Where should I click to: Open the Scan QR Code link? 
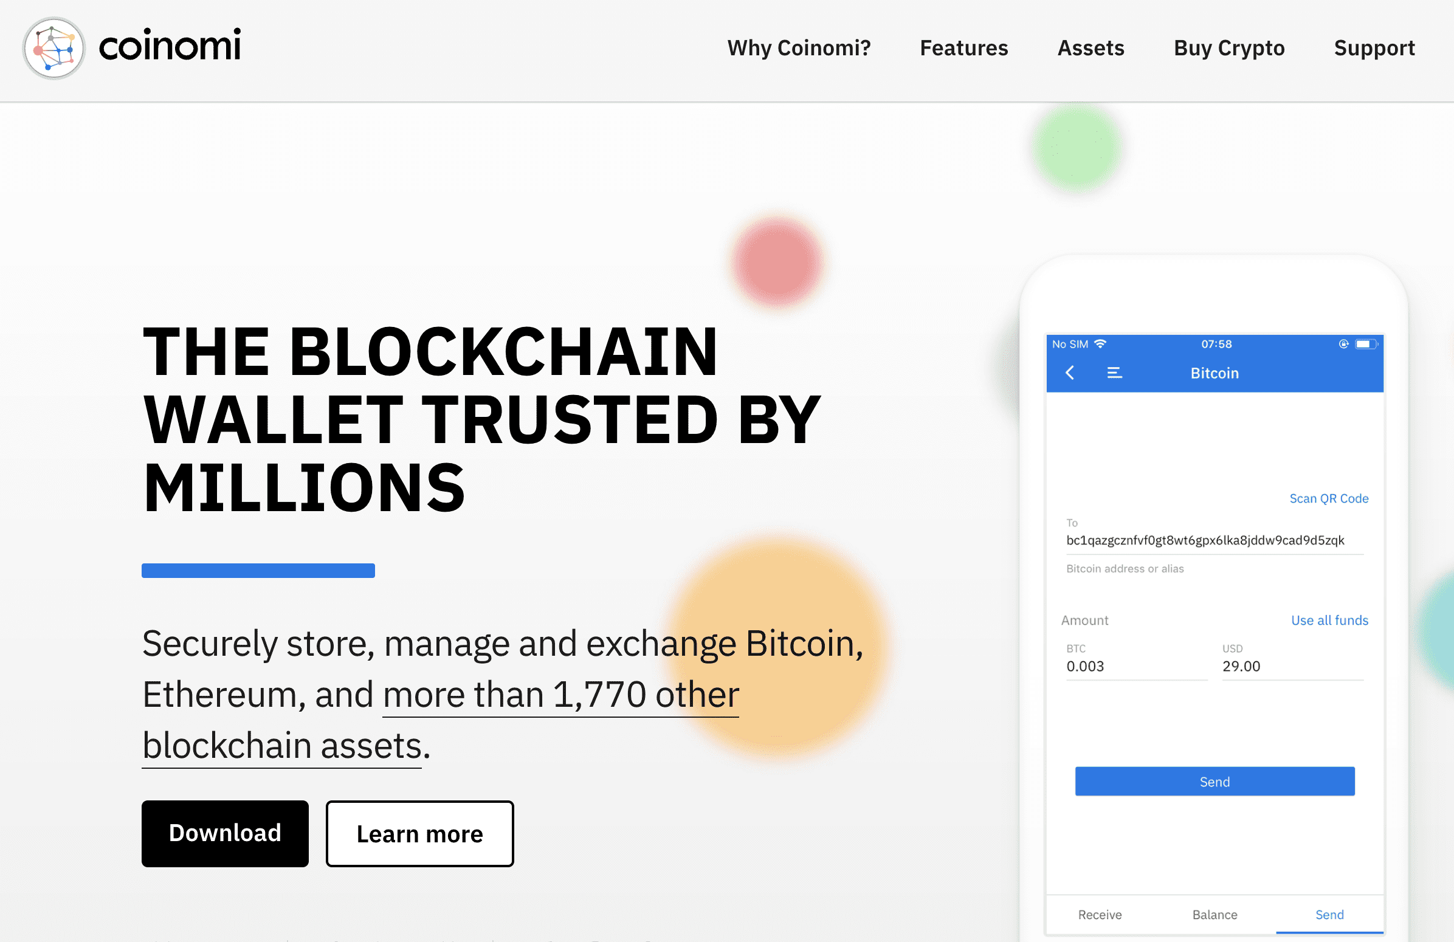[x=1329, y=498]
